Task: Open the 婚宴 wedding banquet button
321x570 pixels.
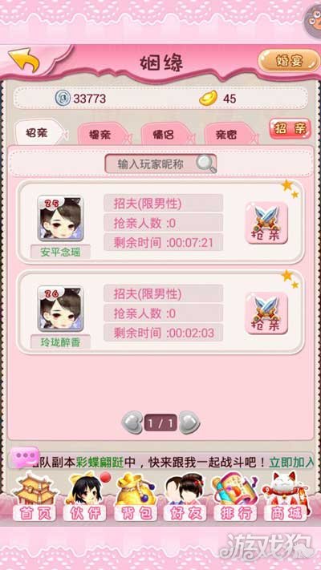Action: [286, 61]
